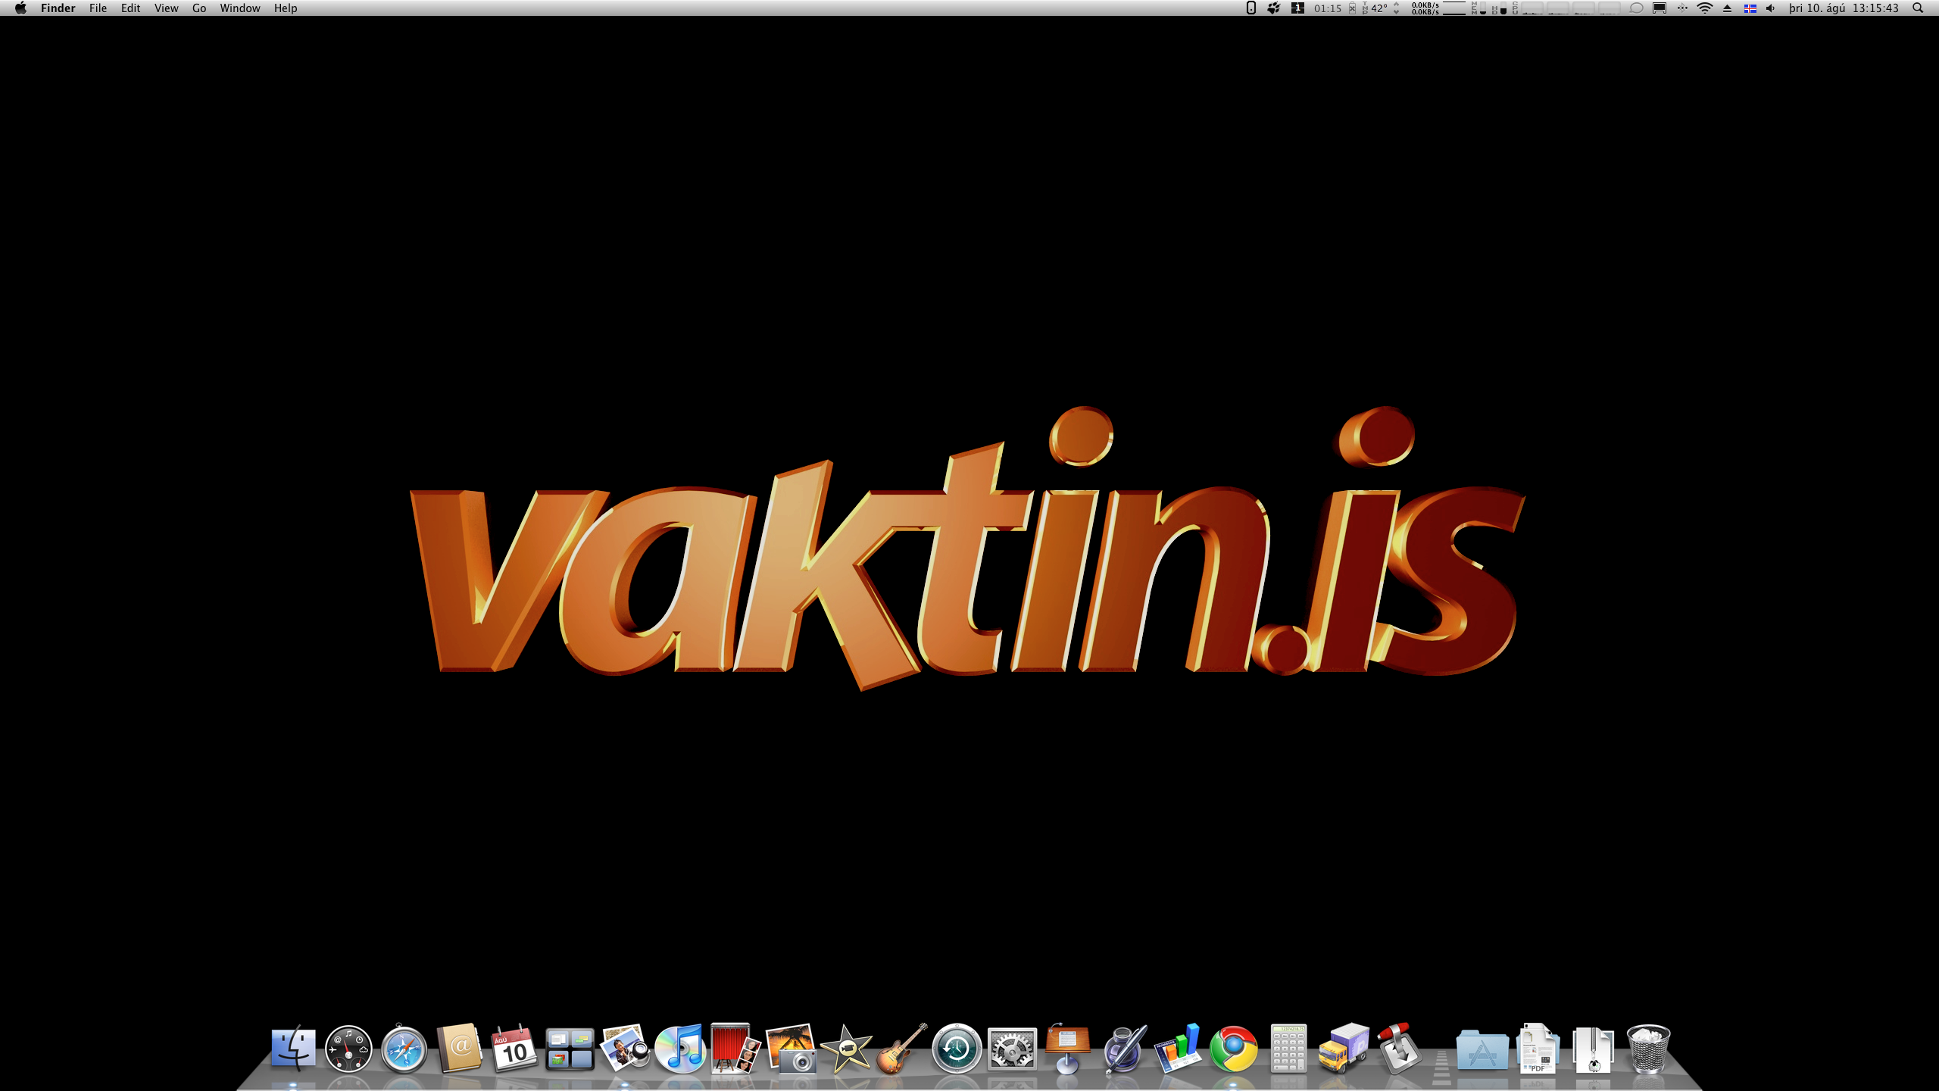Launch Keynote from the Dock
This screenshot has width=1939, height=1091.
pyautogui.click(x=1064, y=1049)
